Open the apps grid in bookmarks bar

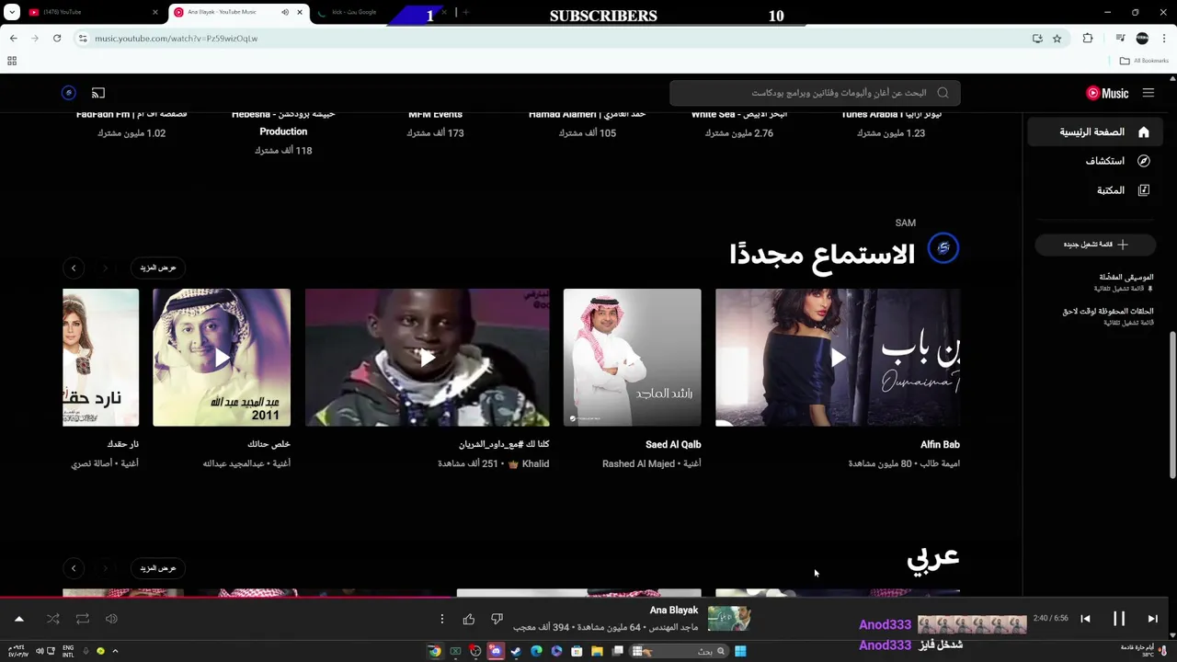tap(12, 61)
